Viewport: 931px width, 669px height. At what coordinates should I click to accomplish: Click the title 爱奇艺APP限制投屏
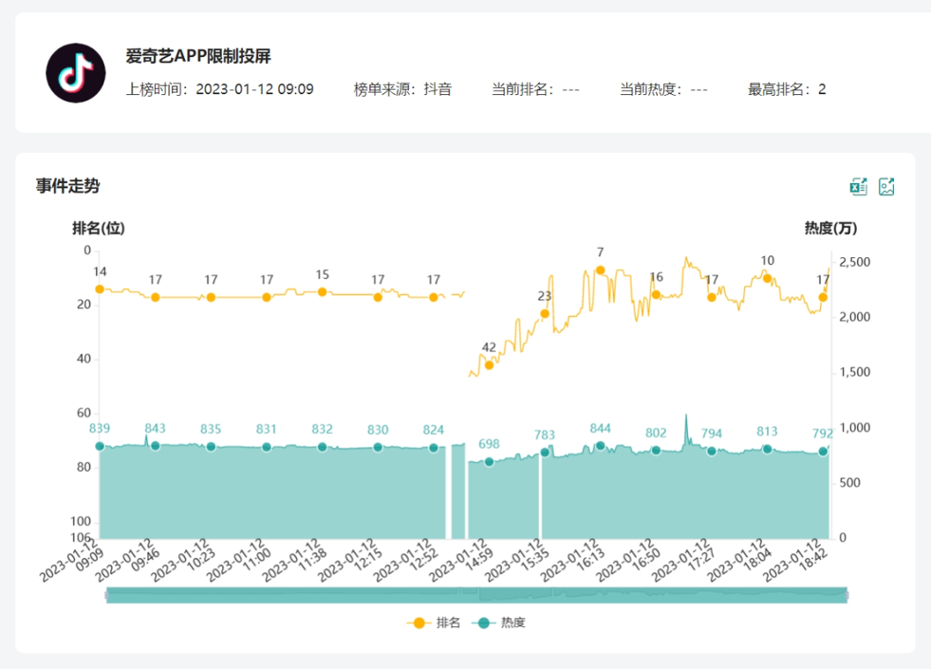tap(198, 56)
